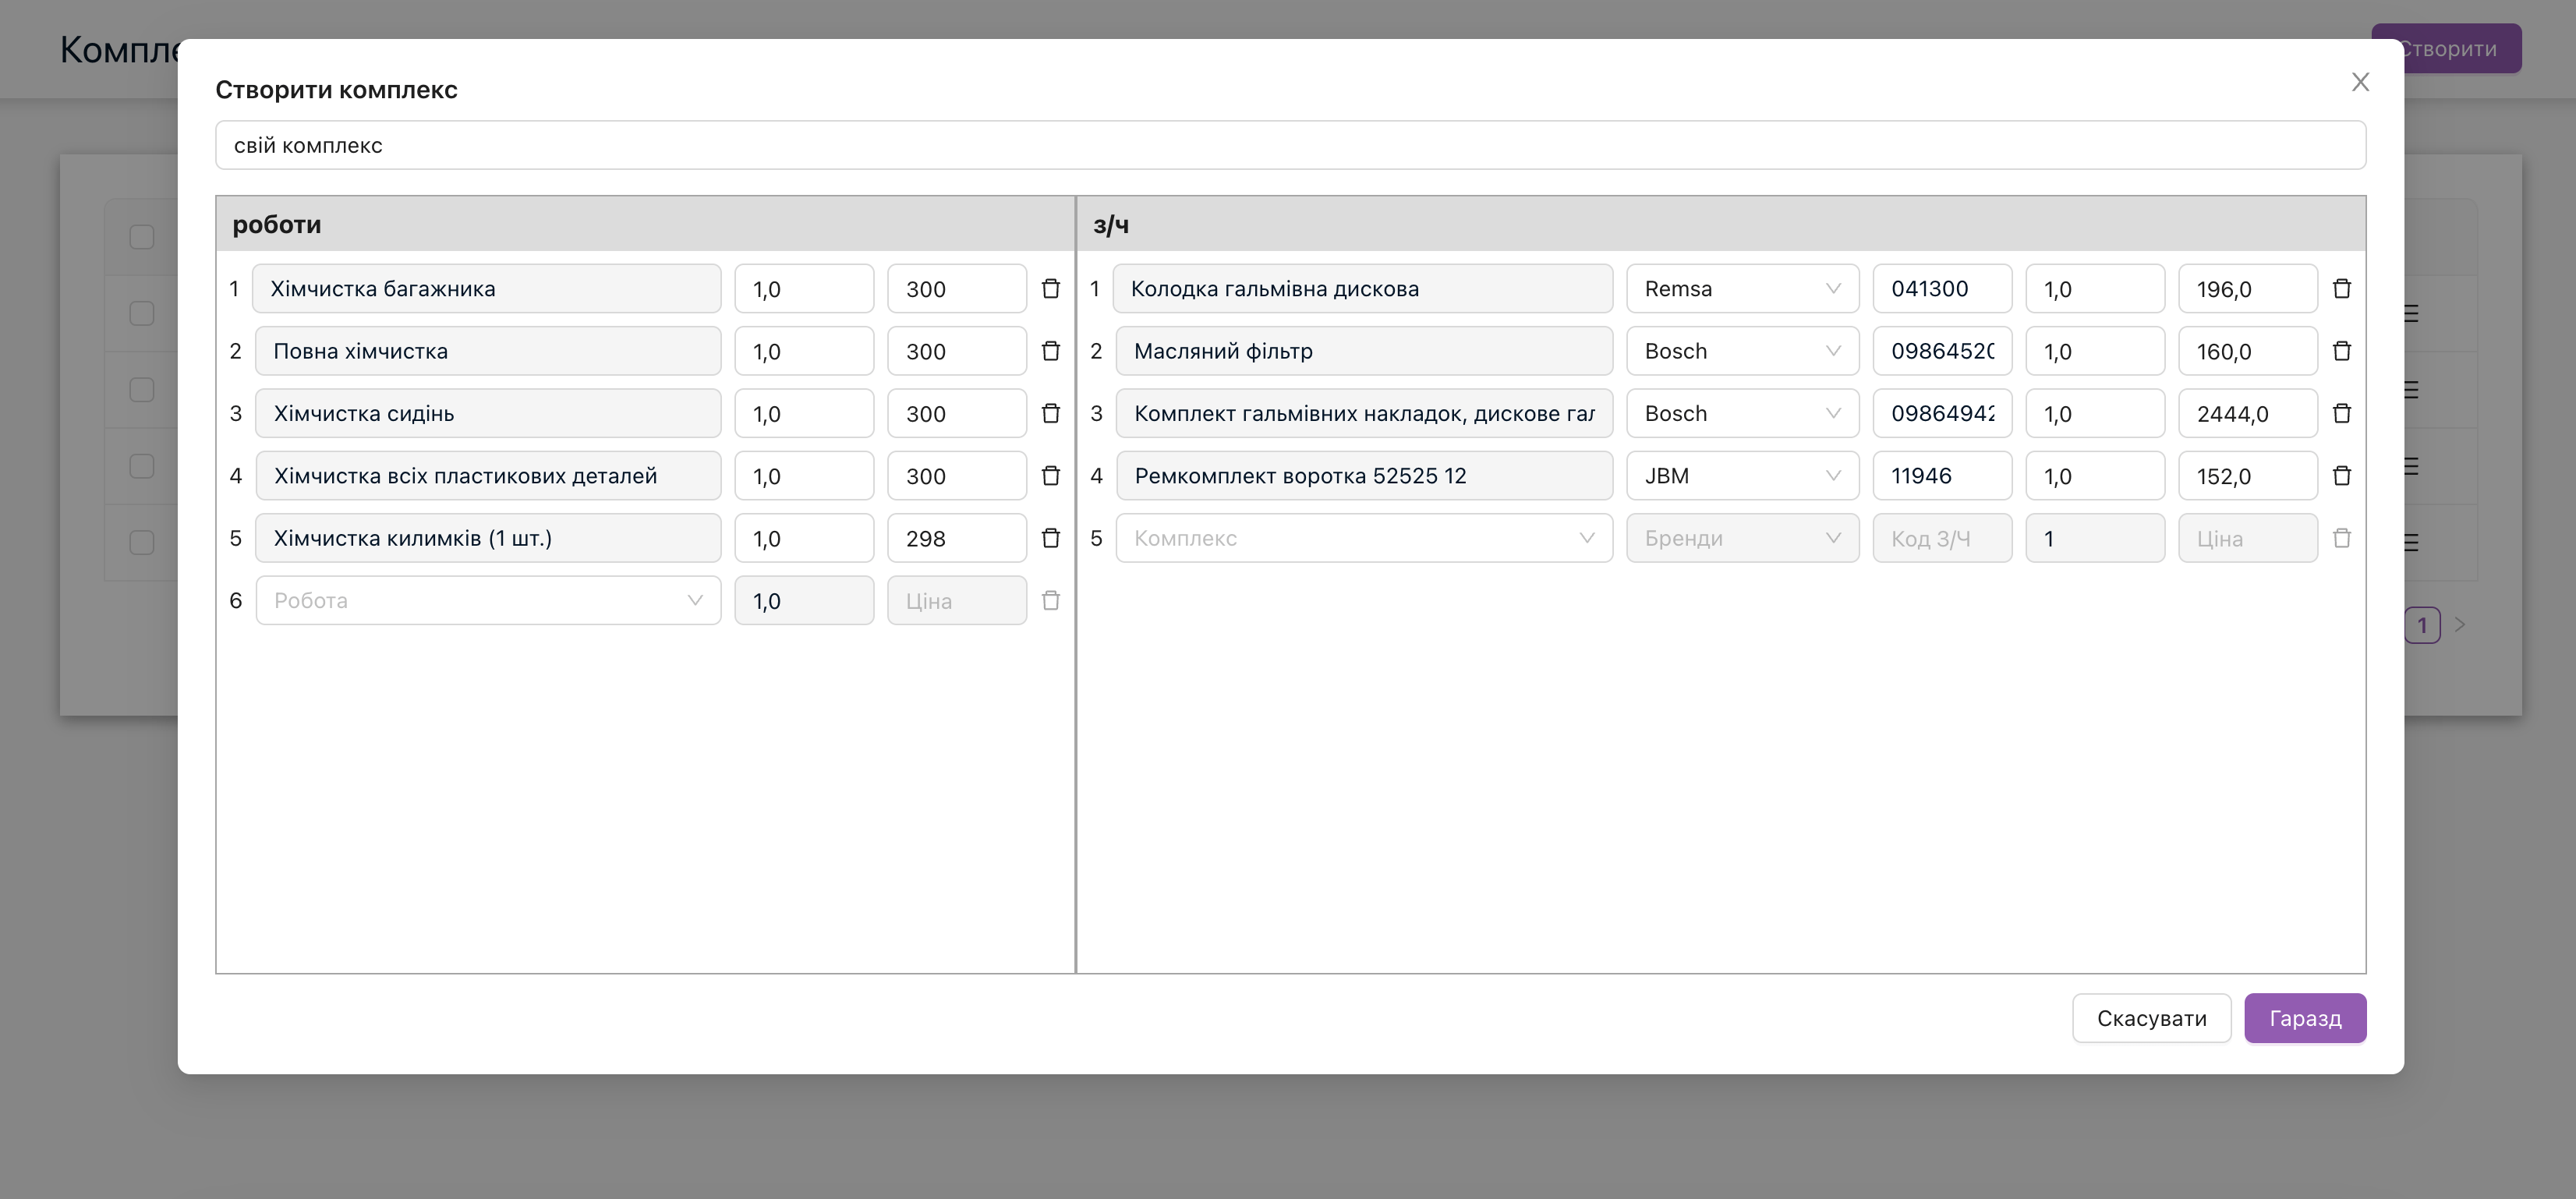The image size is (2576, 1199).
Task: Open the empty Робота selection dropdown
Action: click(x=488, y=601)
